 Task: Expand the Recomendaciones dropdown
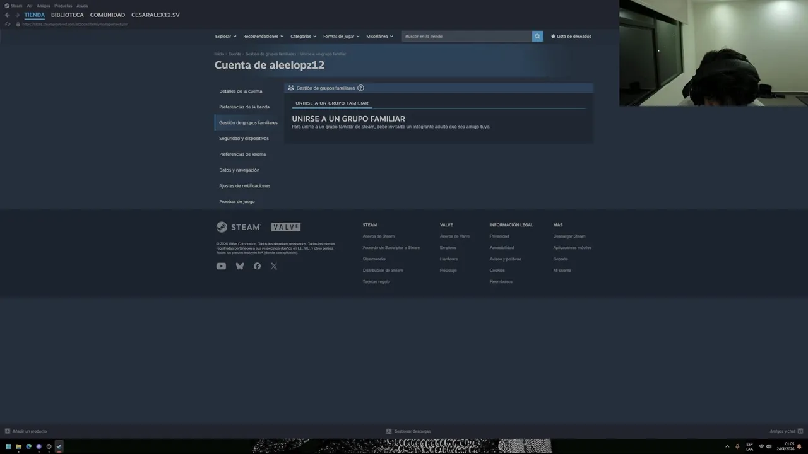click(263, 37)
